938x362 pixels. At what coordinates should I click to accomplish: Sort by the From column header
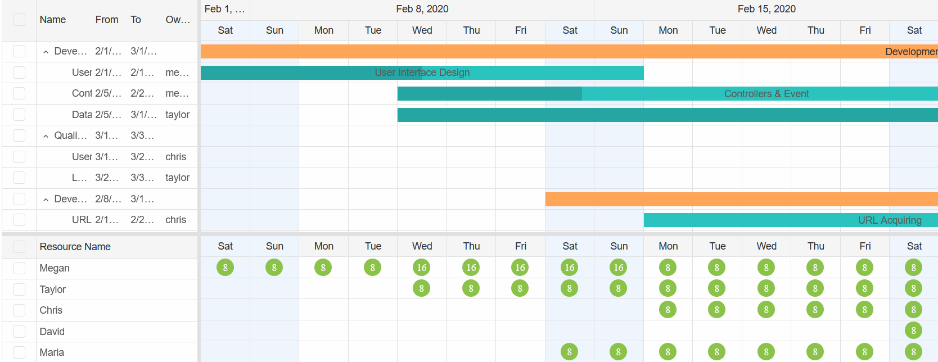tap(107, 20)
